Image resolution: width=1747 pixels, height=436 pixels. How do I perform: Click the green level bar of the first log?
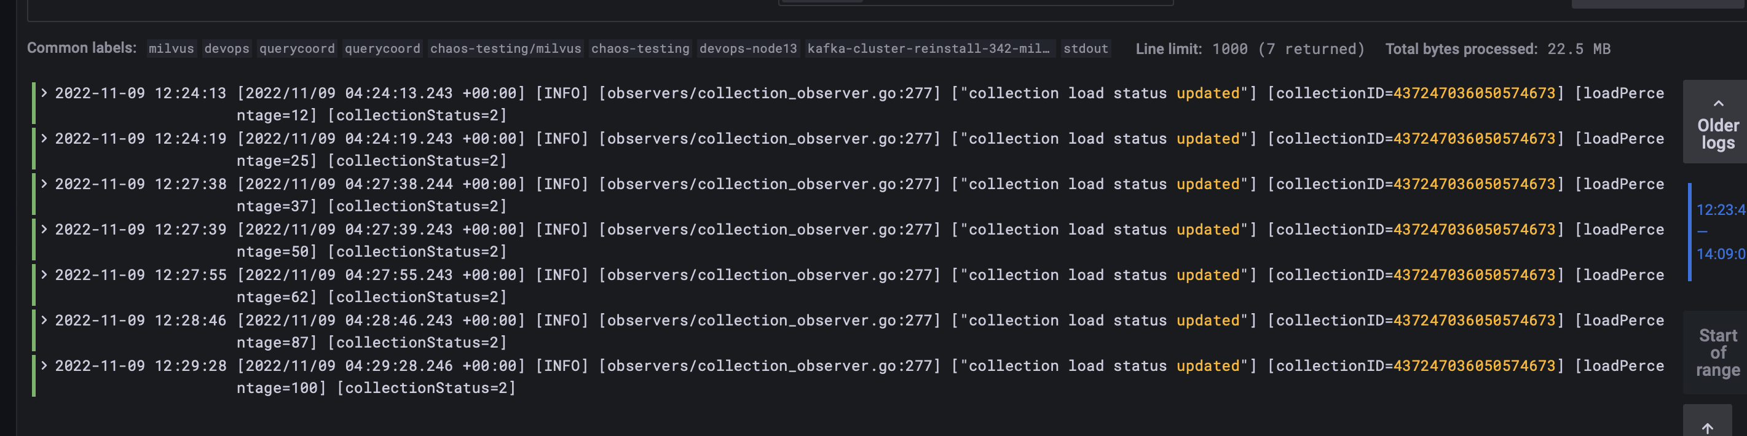pyautogui.click(x=34, y=104)
